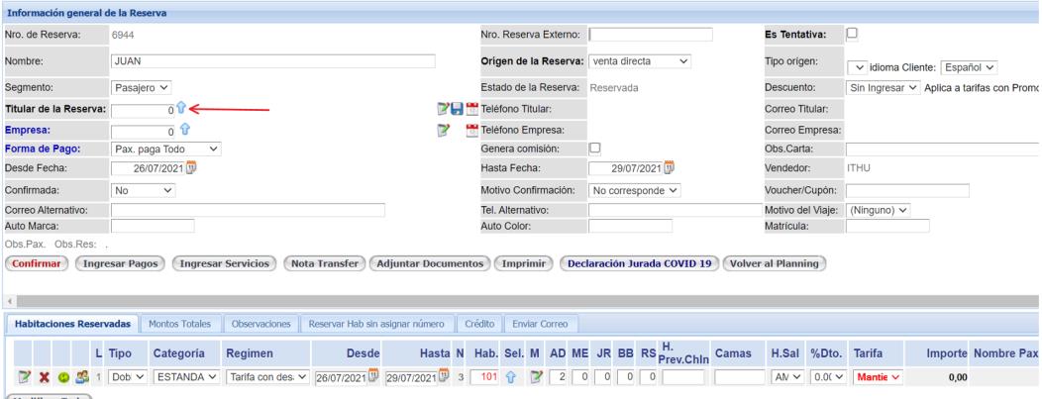Image resolution: width=1042 pixels, height=399 pixels.
Task: Click the Imprimir button
Action: pyautogui.click(x=524, y=263)
